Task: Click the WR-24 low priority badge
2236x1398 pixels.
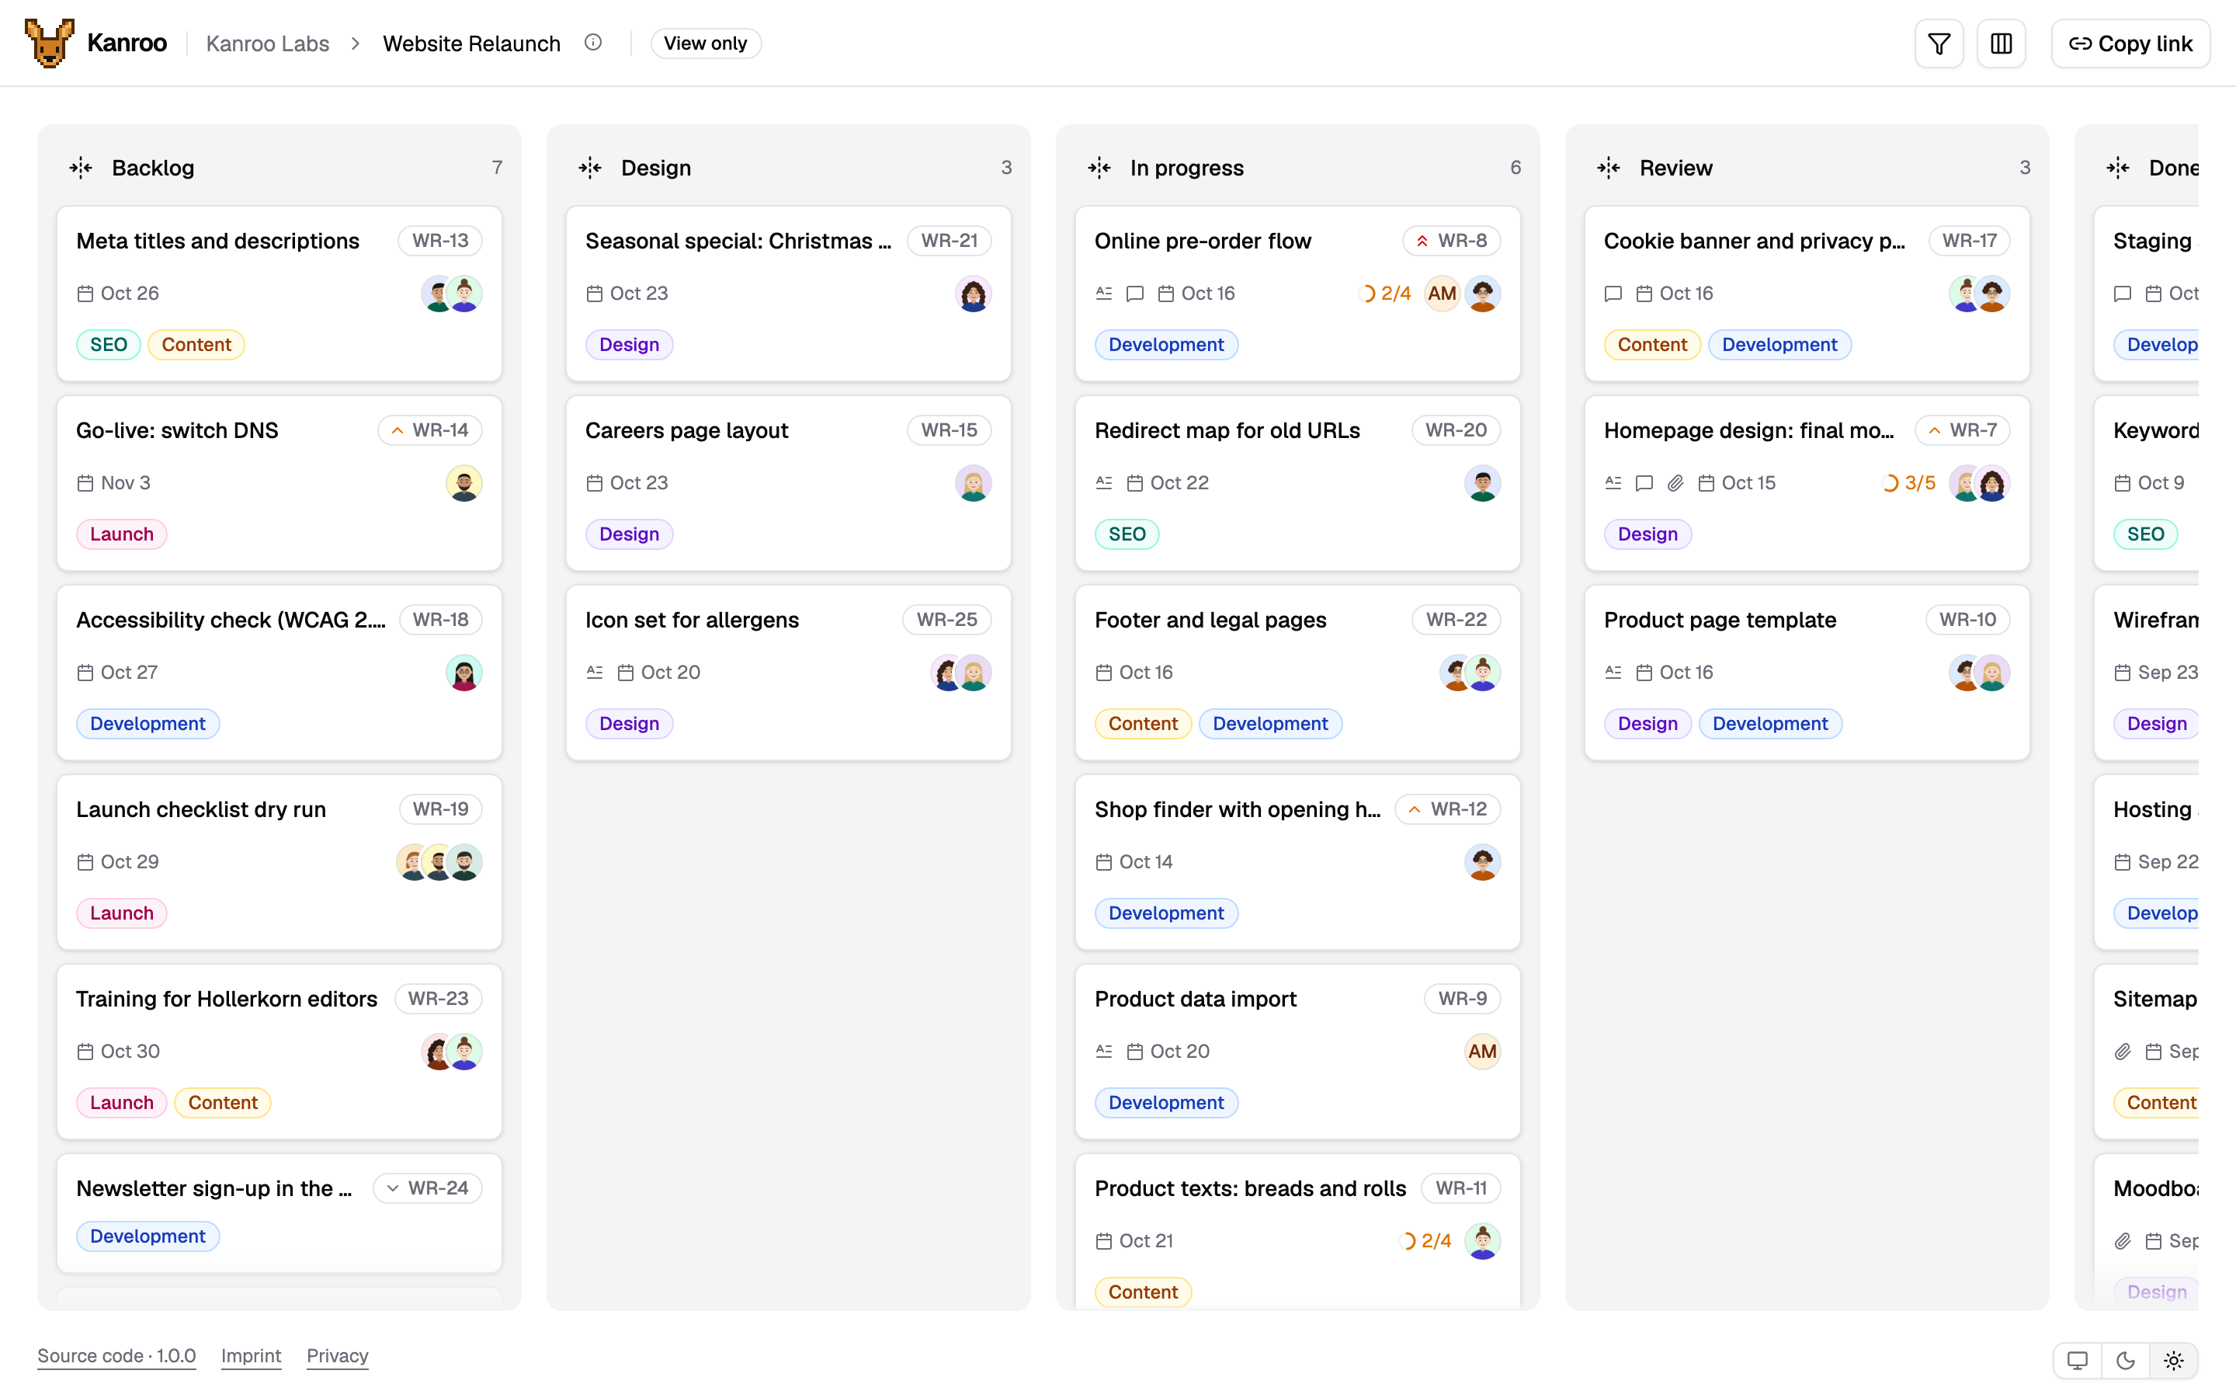Action: (x=428, y=1188)
